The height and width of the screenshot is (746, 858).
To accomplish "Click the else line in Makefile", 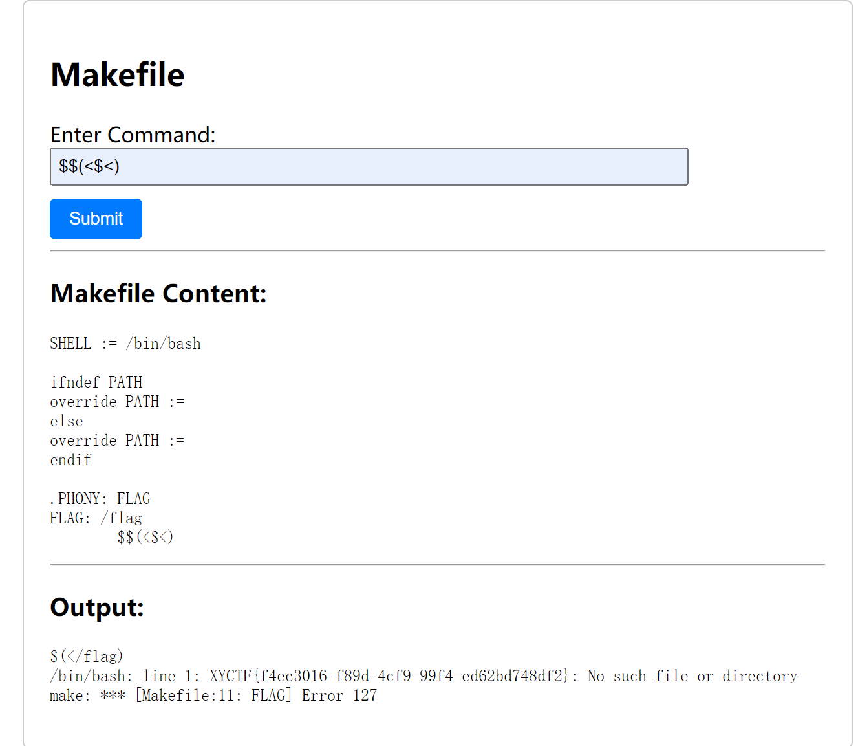I will (67, 421).
